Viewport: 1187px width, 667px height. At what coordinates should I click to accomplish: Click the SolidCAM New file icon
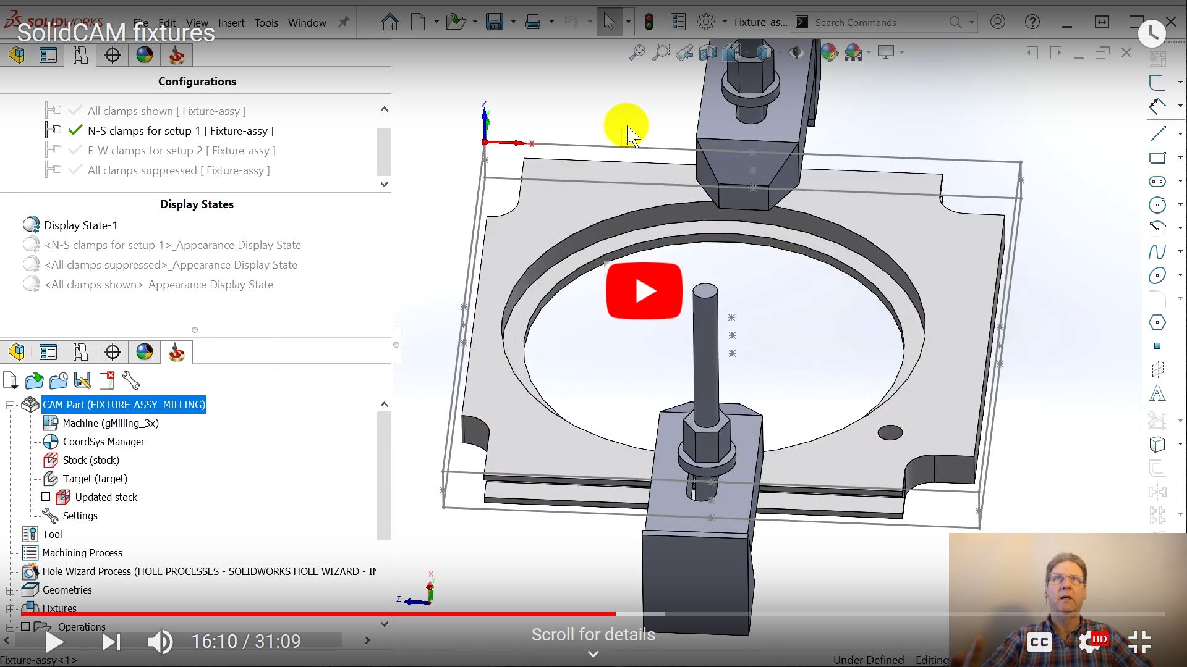10,380
